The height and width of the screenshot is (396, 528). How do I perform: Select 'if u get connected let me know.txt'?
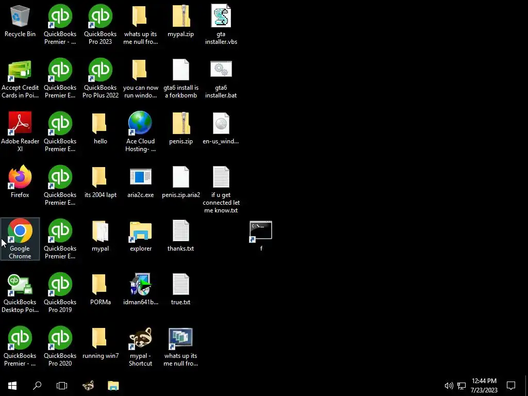[x=221, y=190]
